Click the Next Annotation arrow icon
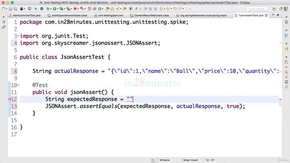The width and height of the screenshot is (290, 163). (x=161, y=9)
